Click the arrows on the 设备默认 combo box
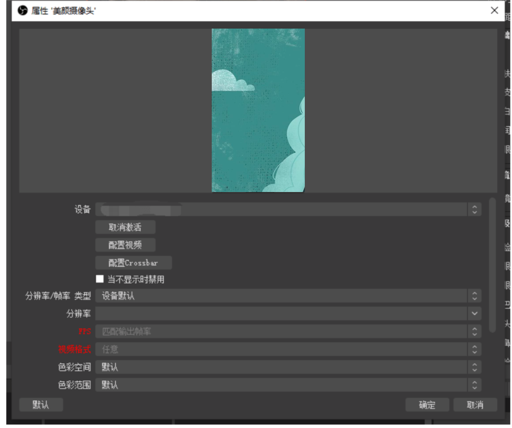Viewport: 512px width, 428px height. click(x=474, y=296)
